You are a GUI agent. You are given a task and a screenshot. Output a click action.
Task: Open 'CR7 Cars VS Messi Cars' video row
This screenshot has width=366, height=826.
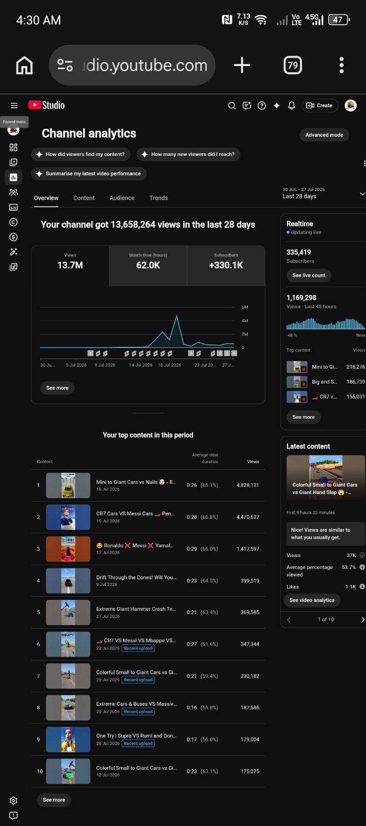[x=148, y=517]
